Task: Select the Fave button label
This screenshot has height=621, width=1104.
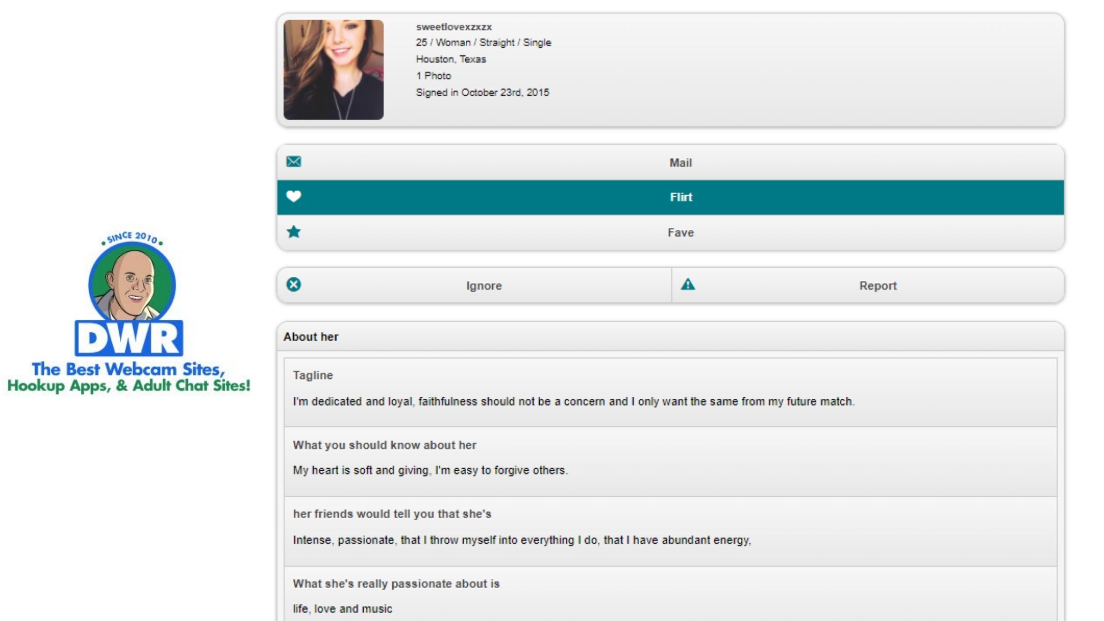Action: 680,233
